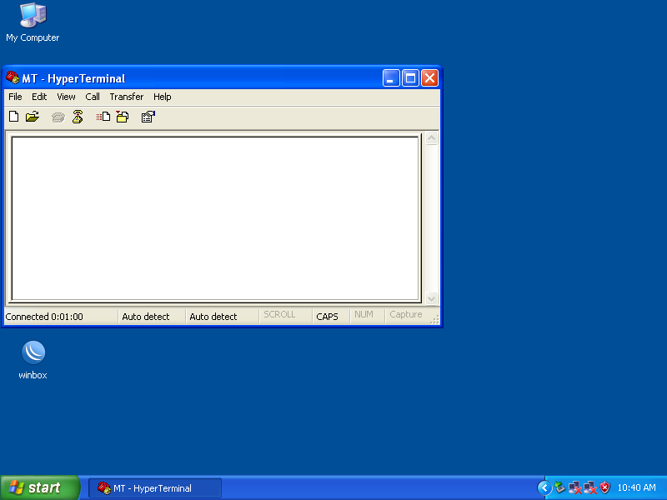Open an existing connection via the Open icon

32,117
